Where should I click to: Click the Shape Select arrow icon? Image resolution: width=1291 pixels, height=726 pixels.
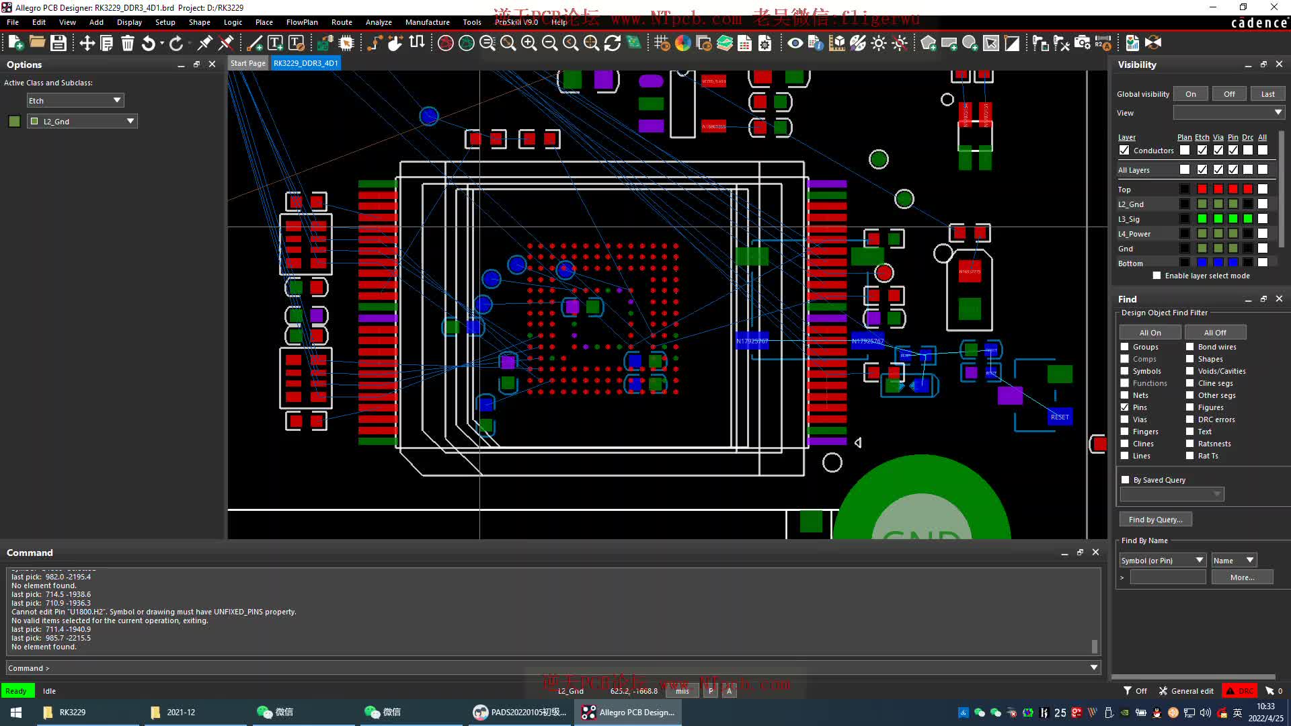coord(991,43)
